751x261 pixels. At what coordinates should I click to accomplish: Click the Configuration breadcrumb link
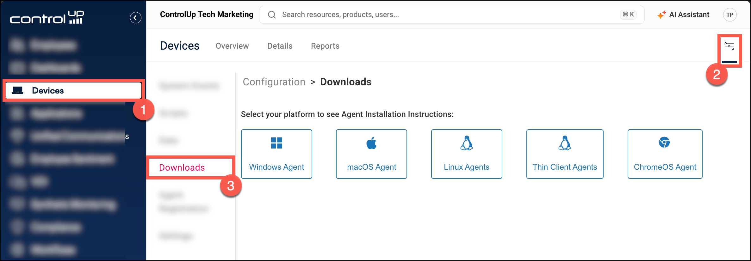[x=274, y=82]
